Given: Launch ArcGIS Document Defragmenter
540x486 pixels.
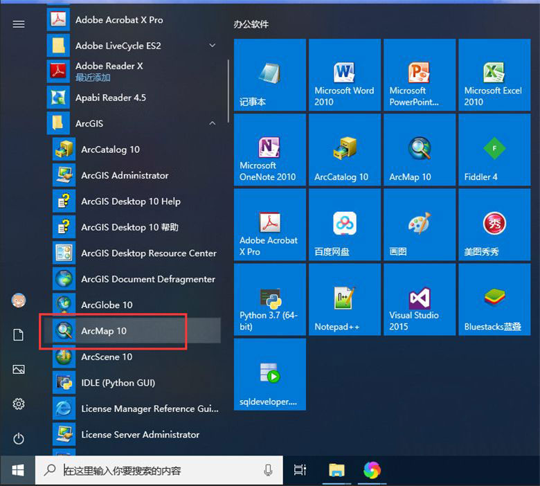Looking at the screenshot, I should click(136, 279).
